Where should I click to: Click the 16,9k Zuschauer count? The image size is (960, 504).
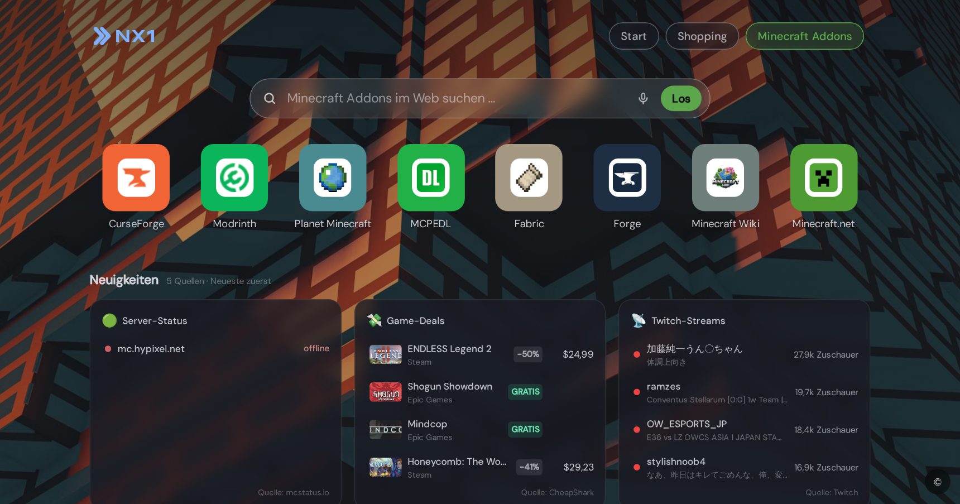[826, 467]
